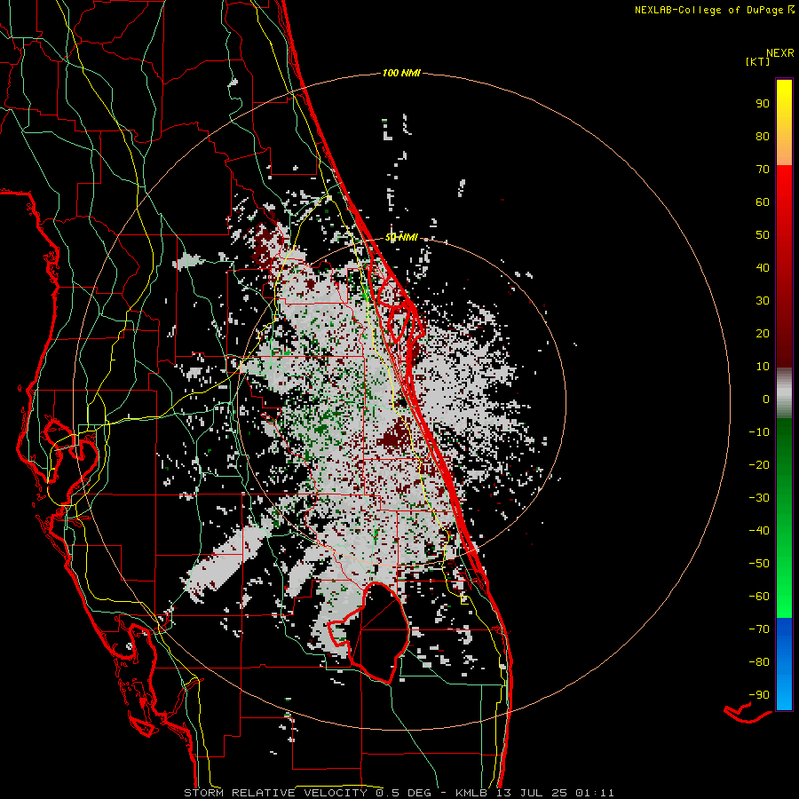Screen dimensions: 799x799
Task: Click the -20 scale label
Action: [759, 464]
